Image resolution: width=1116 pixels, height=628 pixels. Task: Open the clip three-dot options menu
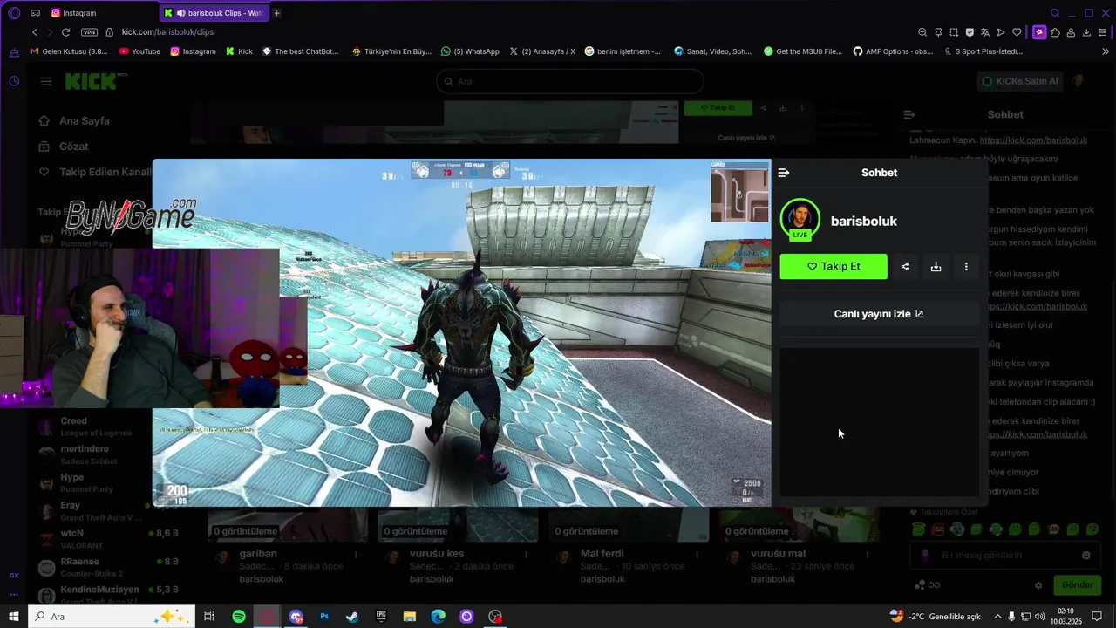[x=966, y=267]
